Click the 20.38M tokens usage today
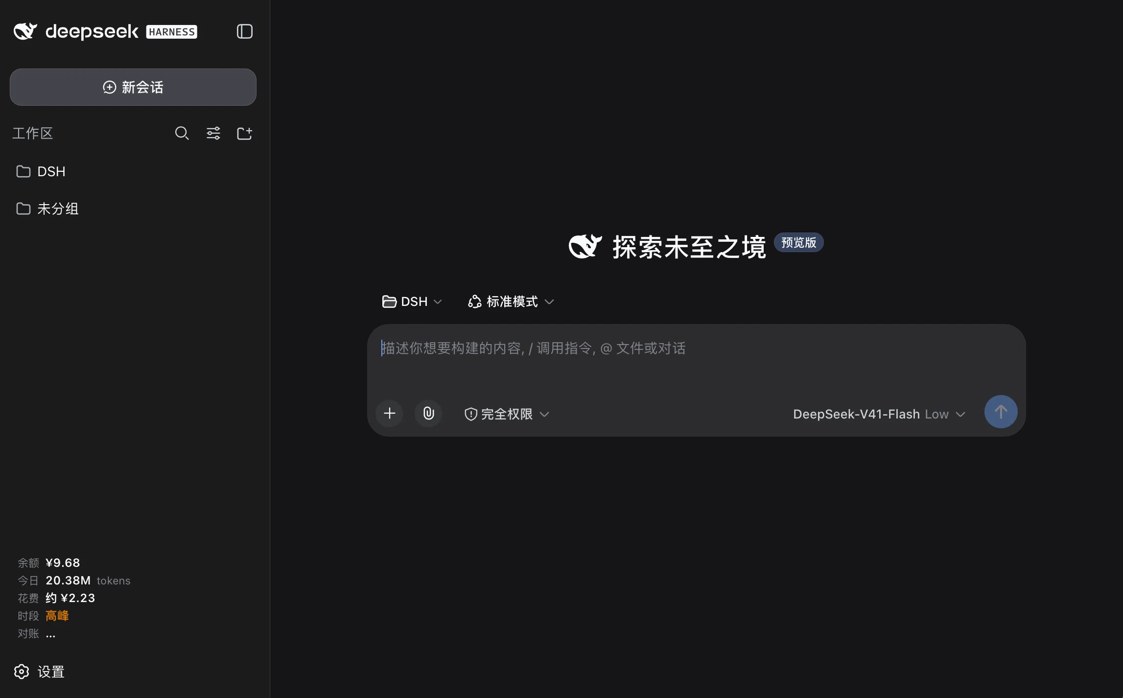 pyautogui.click(x=88, y=581)
